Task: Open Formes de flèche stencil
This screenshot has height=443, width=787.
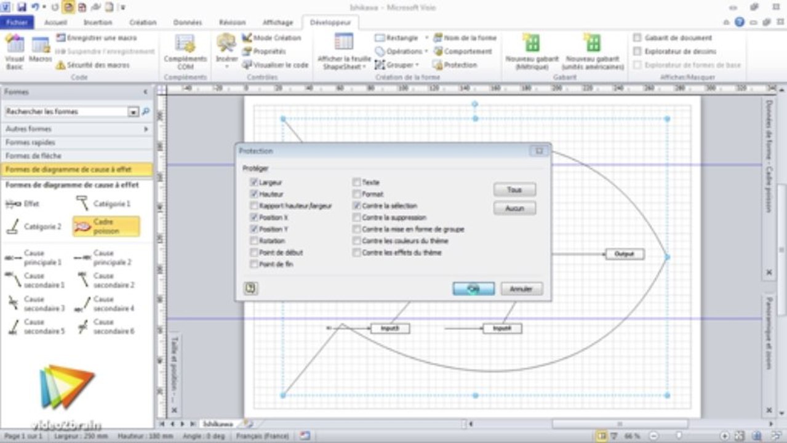Action: click(76, 156)
